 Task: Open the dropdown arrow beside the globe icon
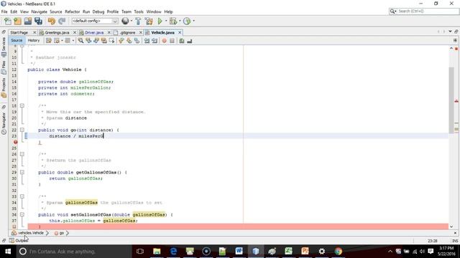pyautogui.click(x=131, y=21)
